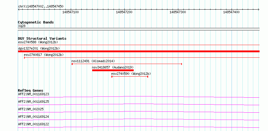Image resolution: width=268 pixels, height=131 pixels.
Task: Select variant label esv2740588 (Wong2012b)
Action: point(38,42)
